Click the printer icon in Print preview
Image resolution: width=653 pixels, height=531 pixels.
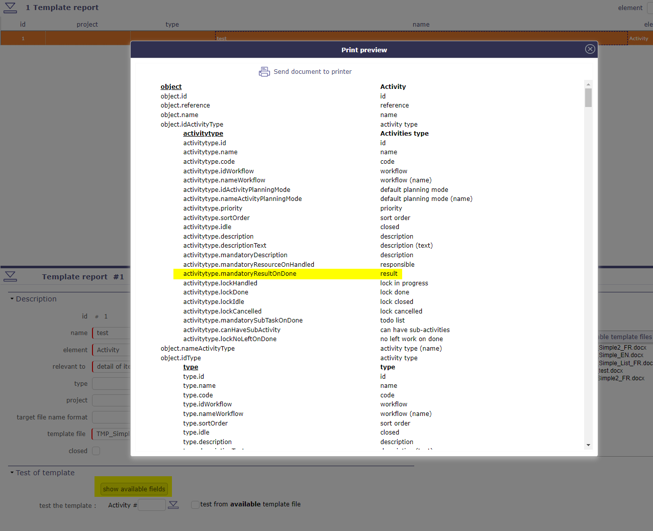pos(264,72)
